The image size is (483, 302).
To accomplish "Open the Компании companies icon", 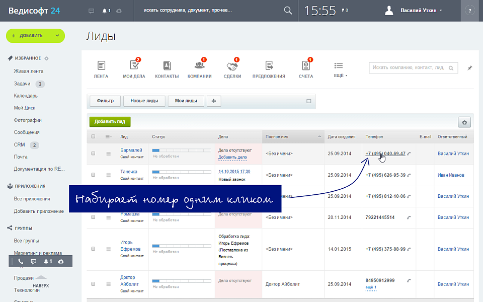I will pyautogui.click(x=199, y=66).
